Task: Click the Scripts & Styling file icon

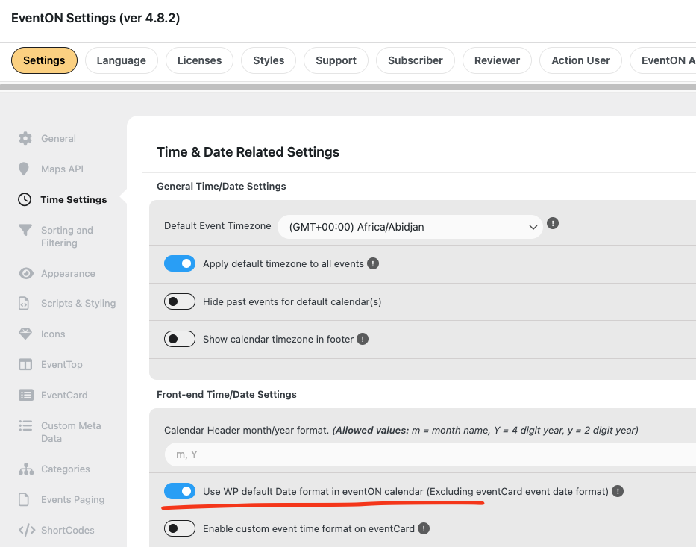Action: (x=24, y=303)
